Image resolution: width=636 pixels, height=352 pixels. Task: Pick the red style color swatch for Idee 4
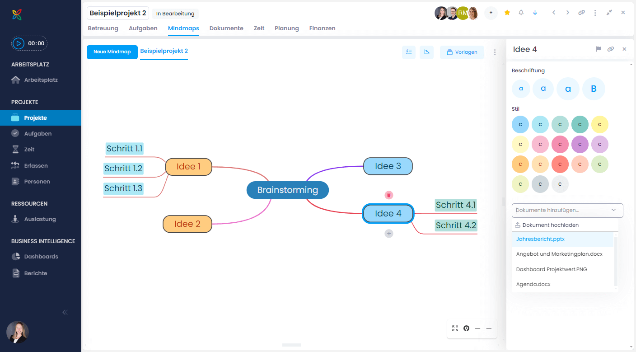point(560,164)
